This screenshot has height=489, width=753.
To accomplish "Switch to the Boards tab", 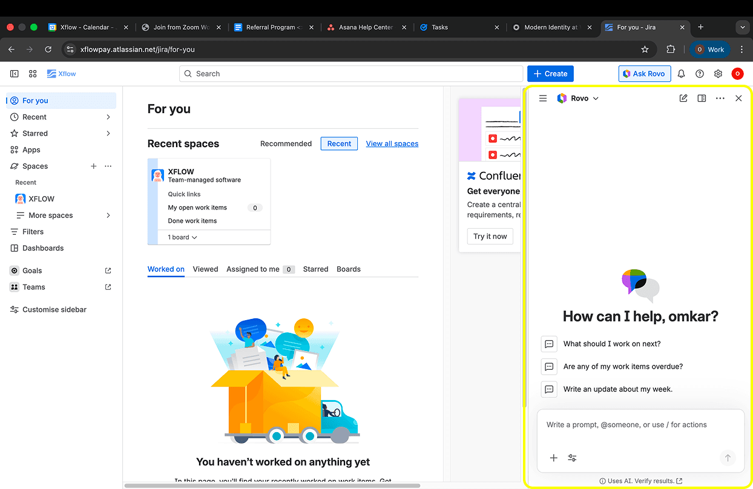I will [x=349, y=269].
